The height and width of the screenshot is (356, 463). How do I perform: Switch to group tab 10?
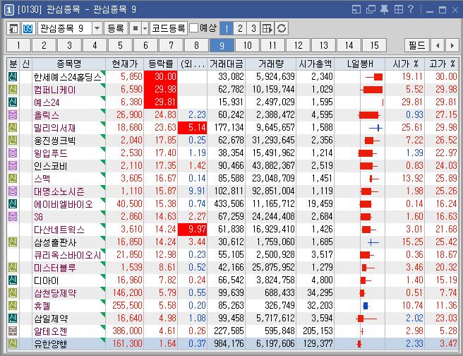247,45
